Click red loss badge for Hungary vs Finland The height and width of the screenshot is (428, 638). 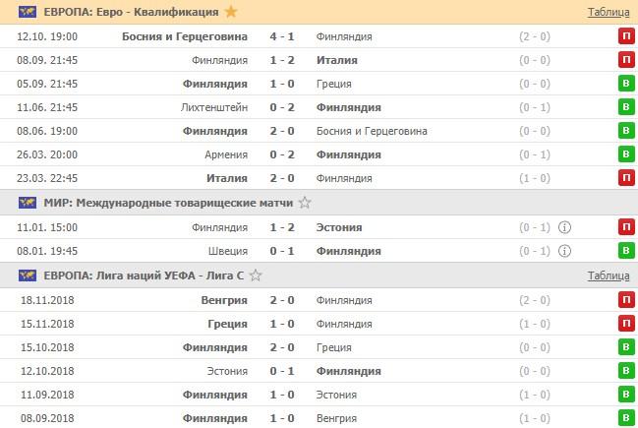(x=625, y=300)
